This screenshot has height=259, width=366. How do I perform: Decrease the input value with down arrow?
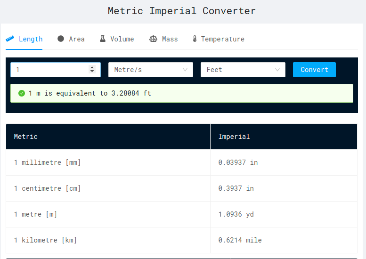(x=92, y=71)
